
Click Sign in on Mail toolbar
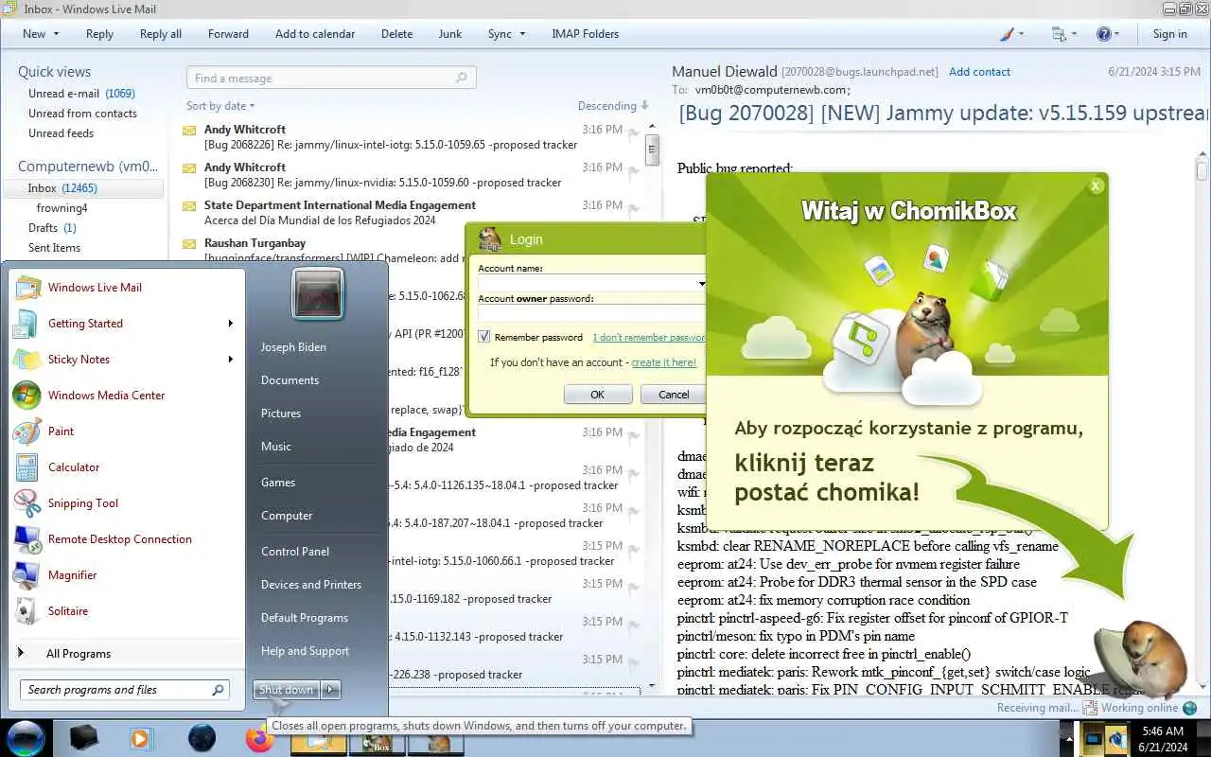coord(1169,34)
